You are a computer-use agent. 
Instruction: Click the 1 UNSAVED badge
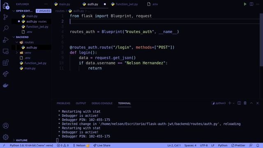click(x=44, y=11)
